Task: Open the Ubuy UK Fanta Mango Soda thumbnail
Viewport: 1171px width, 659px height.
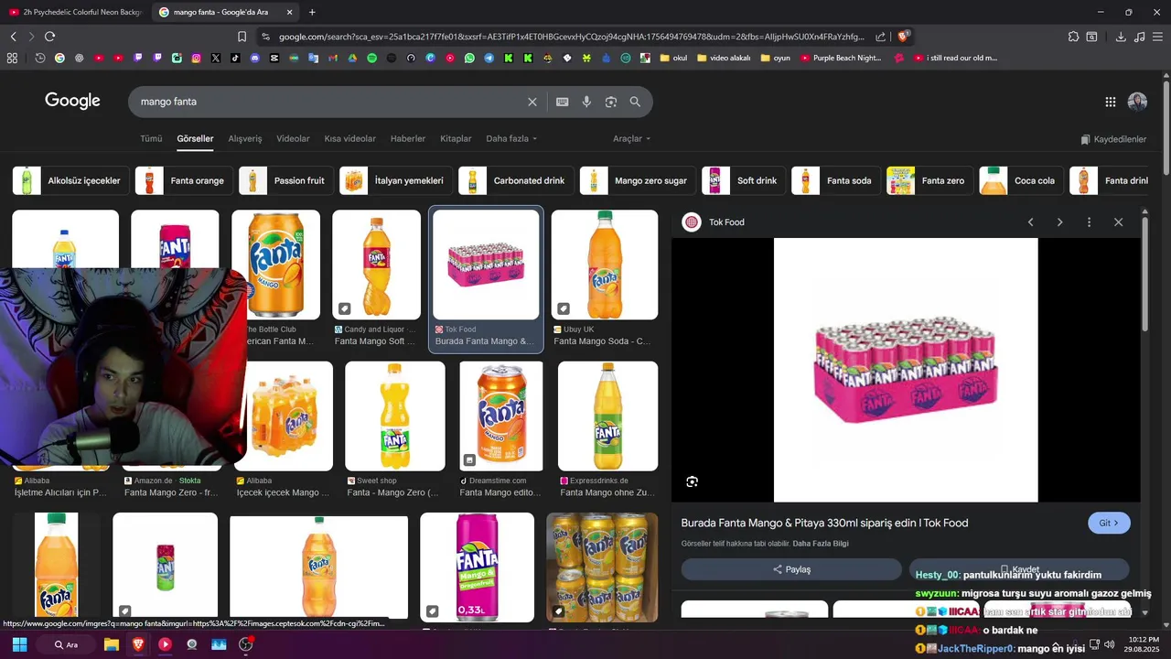Action: pyautogui.click(x=604, y=265)
